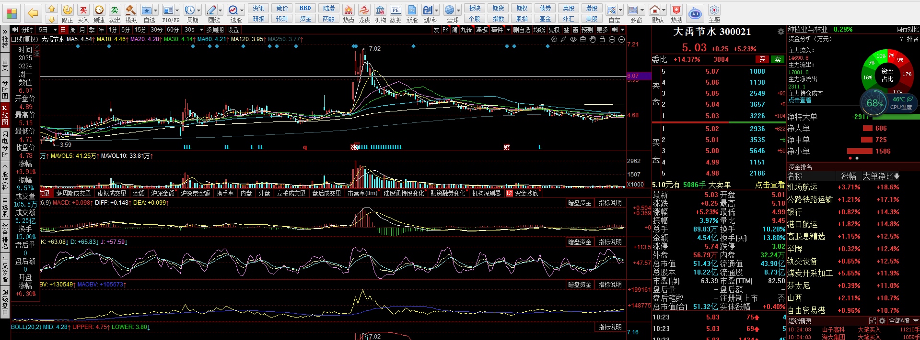Click 指标说明 button in MACD panel
This screenshot has width=920, height=340.
coord(610,203)
